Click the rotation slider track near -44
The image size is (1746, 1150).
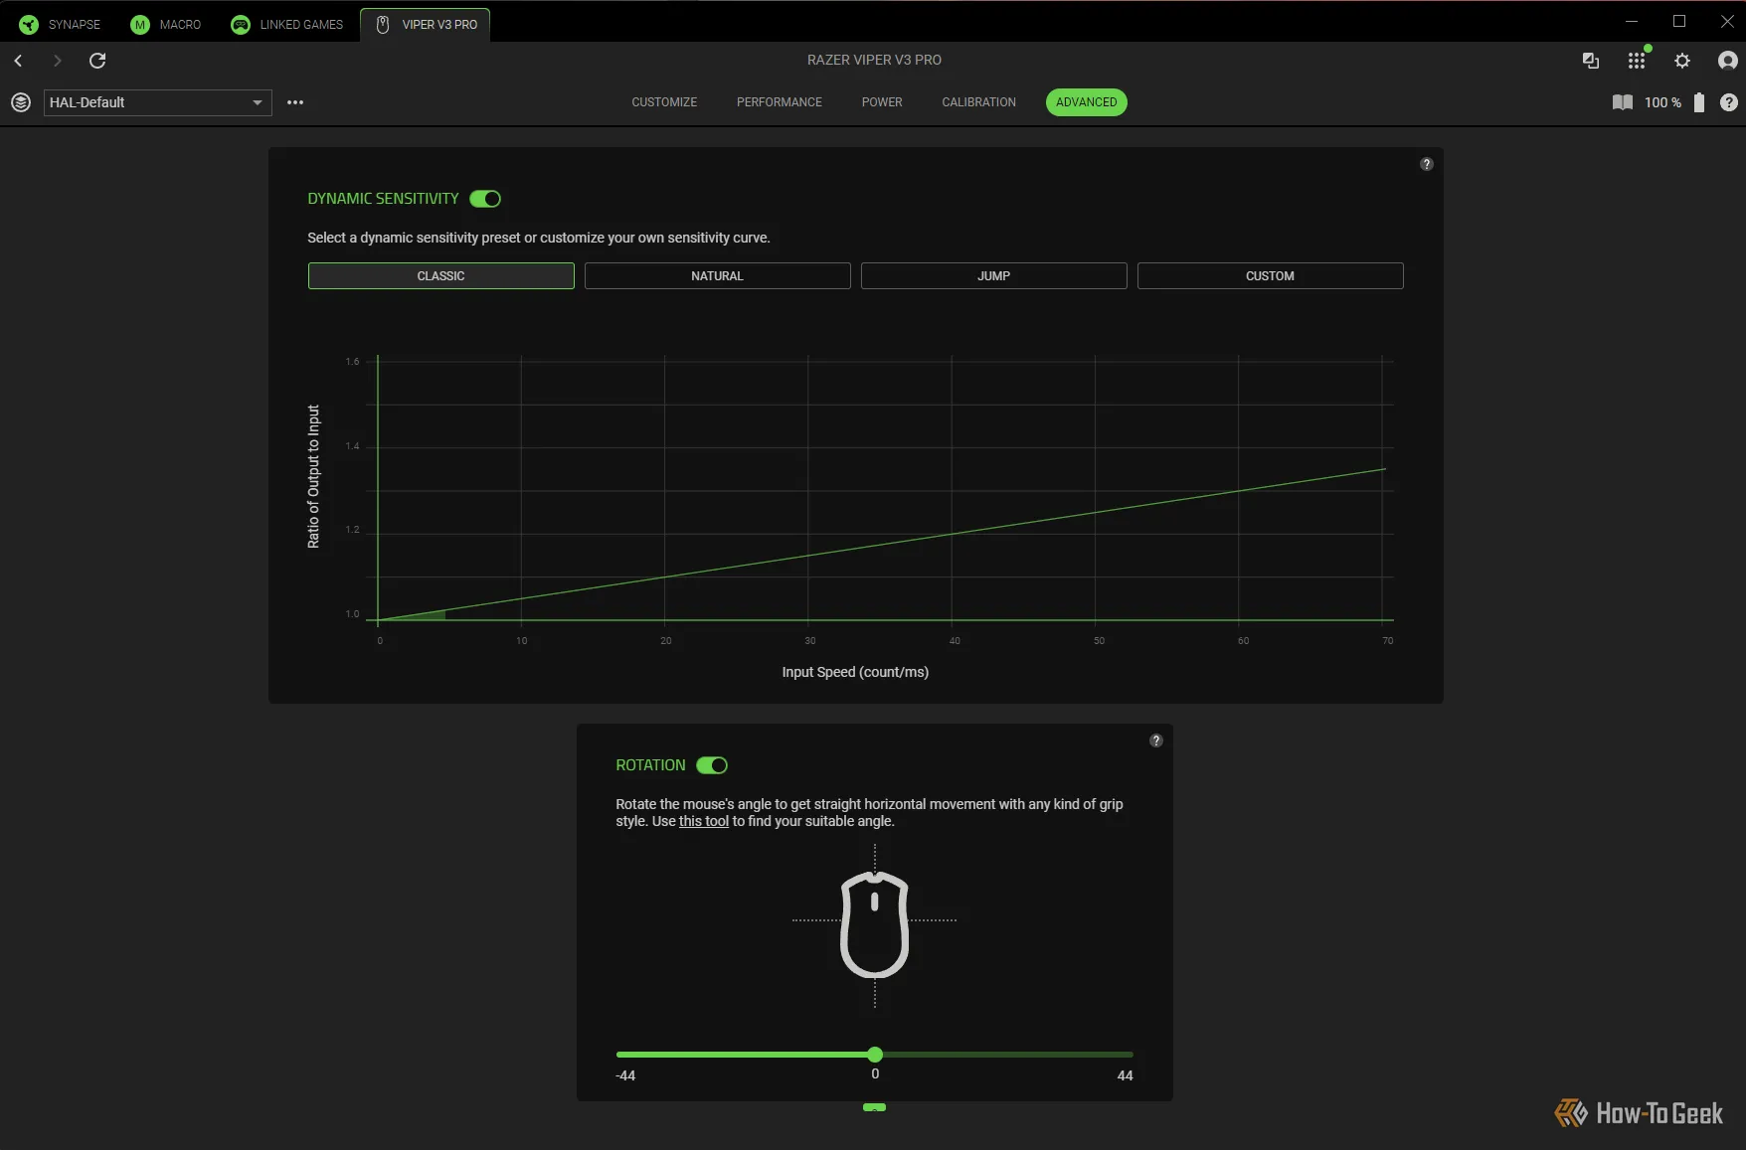click(x=626, y=1055)
